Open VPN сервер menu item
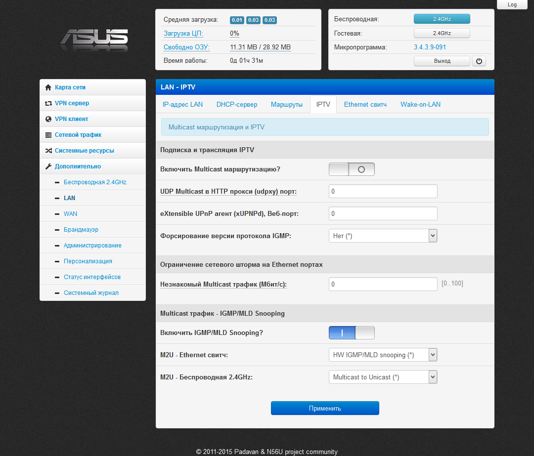 92,103
